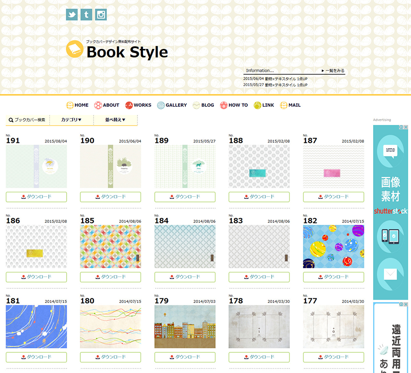411x373 pixels.
Task: Open the MAIL contact page
Action: (290, 105)
